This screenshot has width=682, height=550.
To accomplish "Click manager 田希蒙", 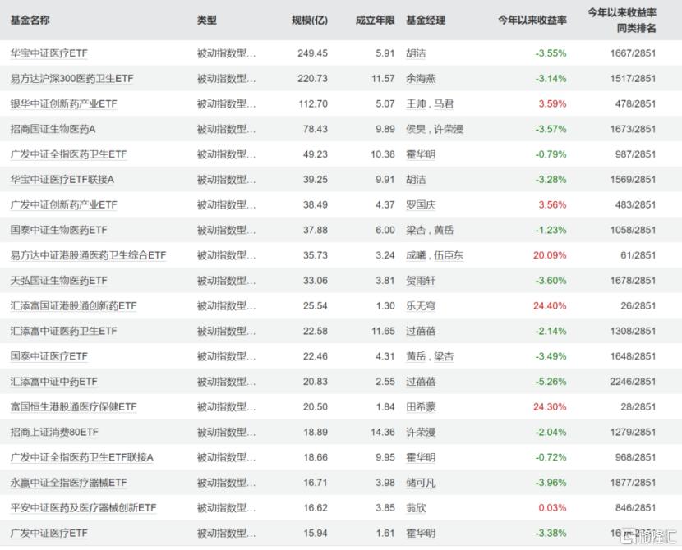I will pos(421,406).
